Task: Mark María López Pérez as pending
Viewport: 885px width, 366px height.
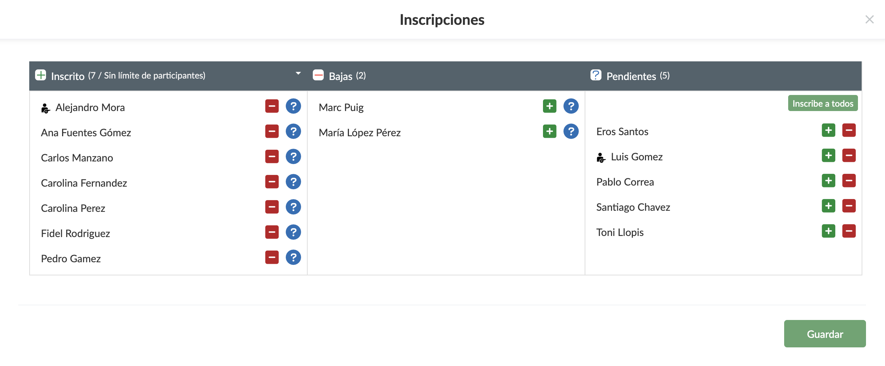Action: point(571,131)
